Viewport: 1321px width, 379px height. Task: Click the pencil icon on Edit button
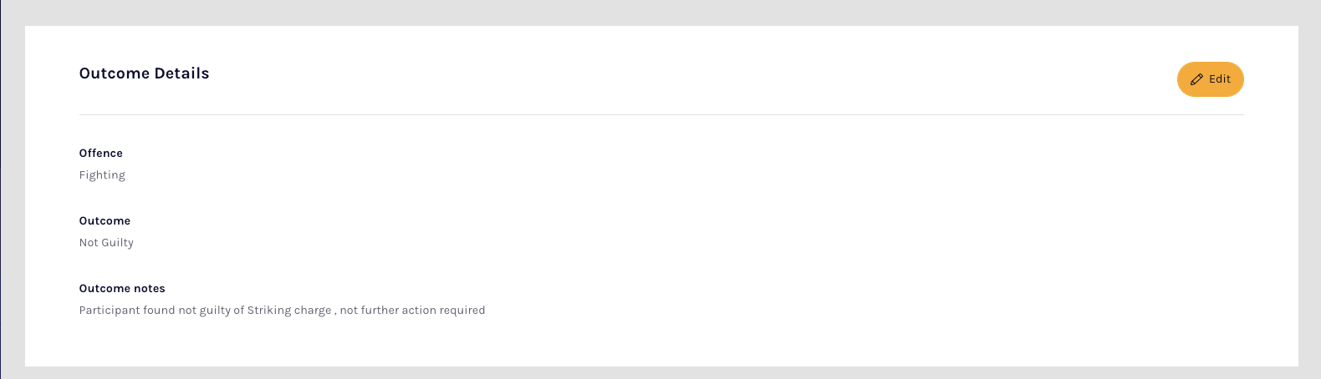tap(1196, 79)
